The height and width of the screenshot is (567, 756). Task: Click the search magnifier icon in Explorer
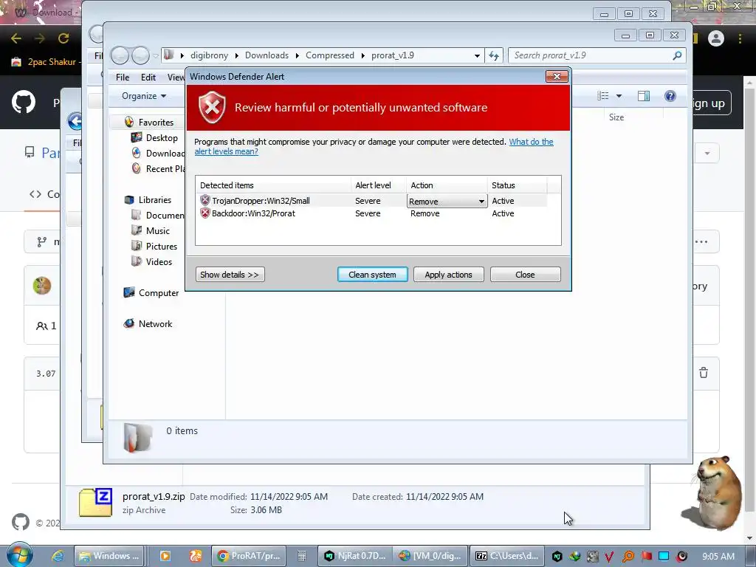(677, 55)
